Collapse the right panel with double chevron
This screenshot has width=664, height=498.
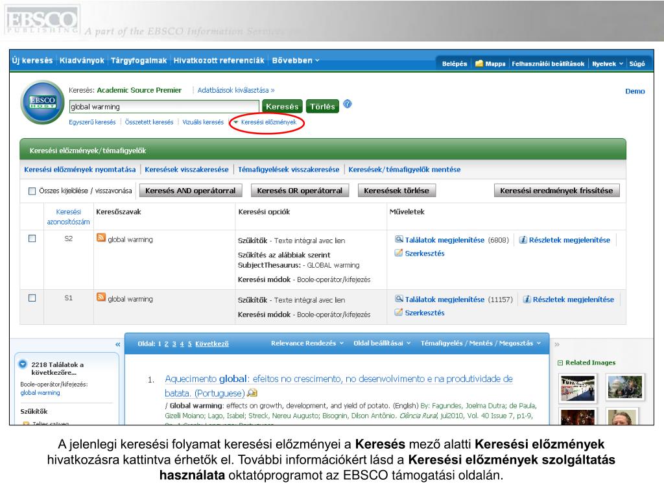tap(557, 344)
